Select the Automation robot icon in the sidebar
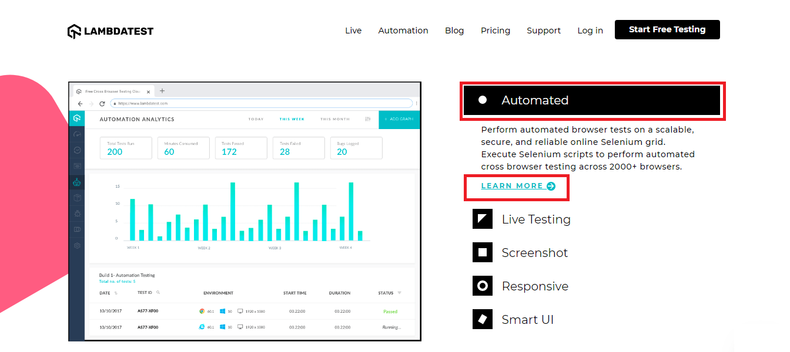The image size is (790, 352). pos(76,182)
